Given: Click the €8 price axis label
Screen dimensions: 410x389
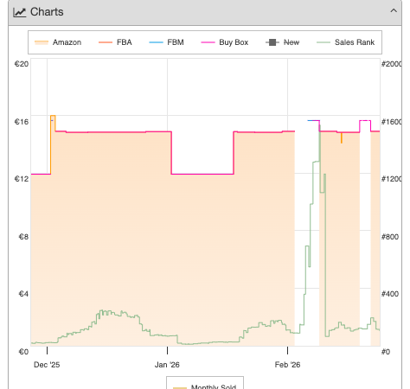Looking at the screenshot, I should 23,237.
